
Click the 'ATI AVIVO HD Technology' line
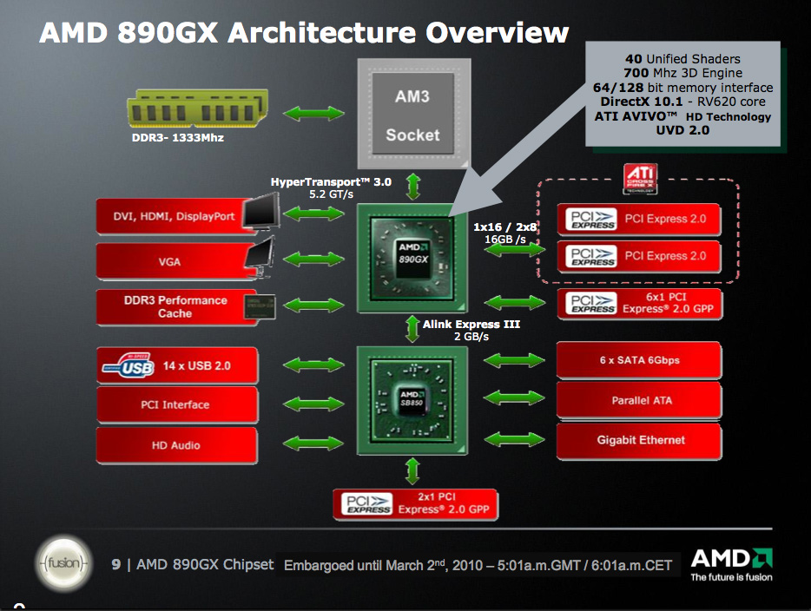(x=682, y=116)
